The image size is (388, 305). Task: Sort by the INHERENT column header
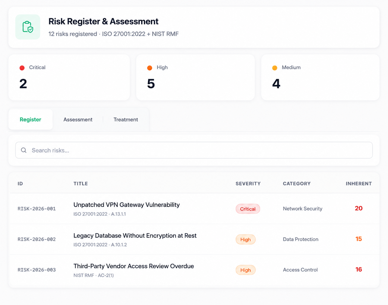click(359, 184)
